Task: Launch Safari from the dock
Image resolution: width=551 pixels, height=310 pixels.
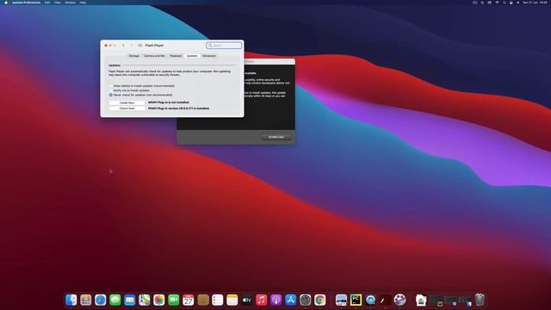Action: point(101,300)
